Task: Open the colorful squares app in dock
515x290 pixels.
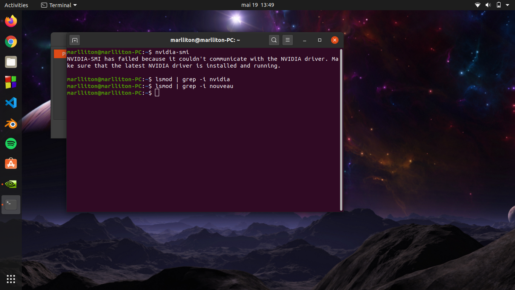Action: tap(11, 82)
